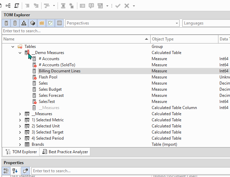Click the checkmark accept changes icon
Image resolution: width=230 pixels, height=177 pixels.
pos(118,6)
